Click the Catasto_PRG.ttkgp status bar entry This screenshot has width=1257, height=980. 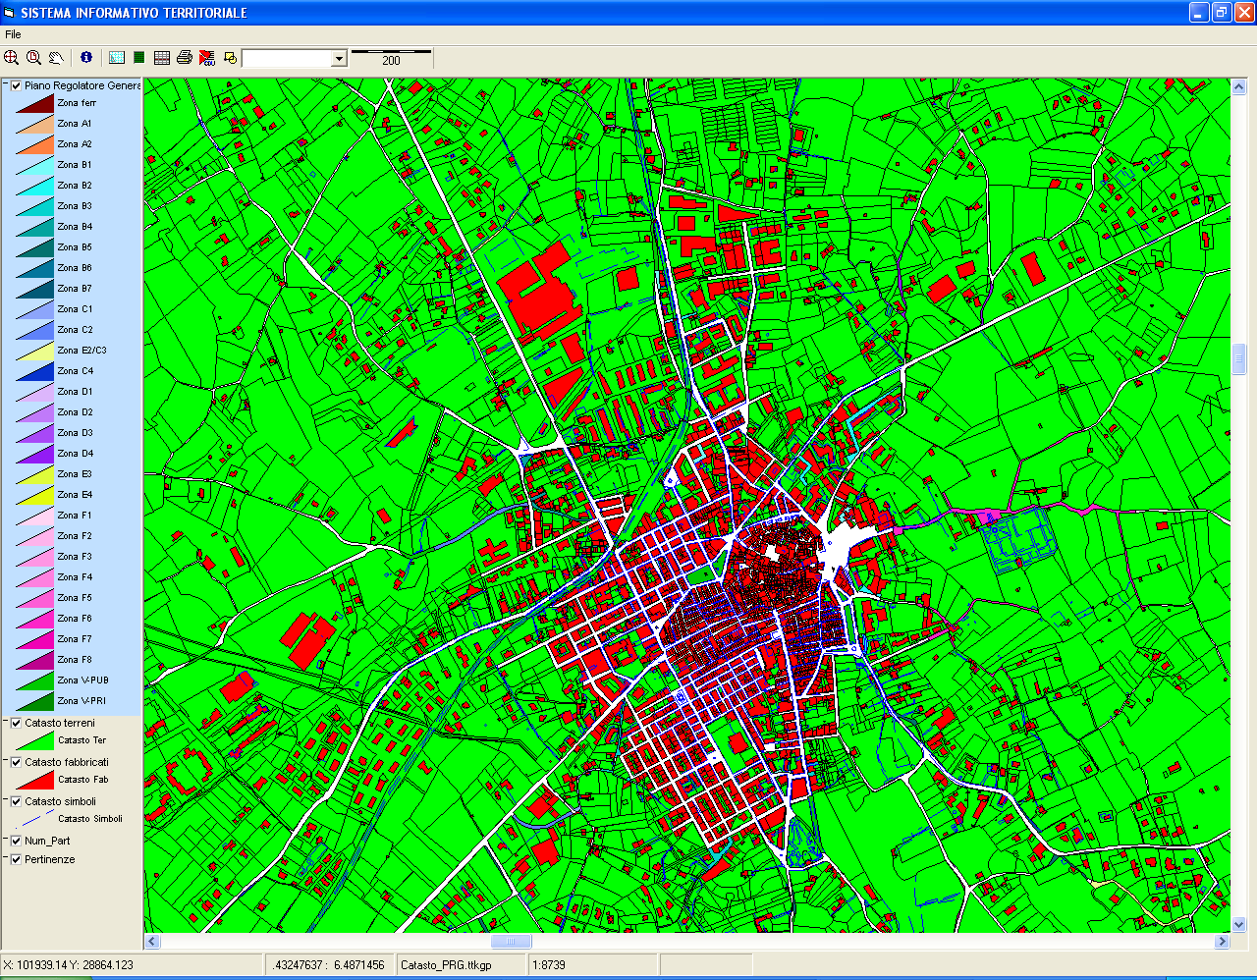462,965
